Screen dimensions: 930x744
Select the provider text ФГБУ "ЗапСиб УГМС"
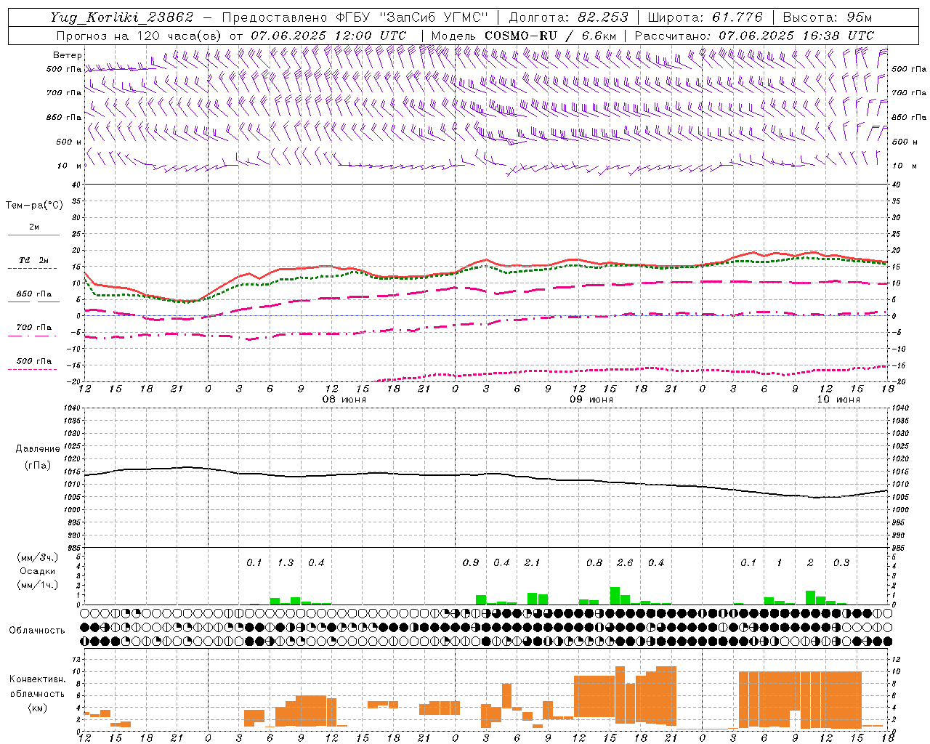click(411, 17)
